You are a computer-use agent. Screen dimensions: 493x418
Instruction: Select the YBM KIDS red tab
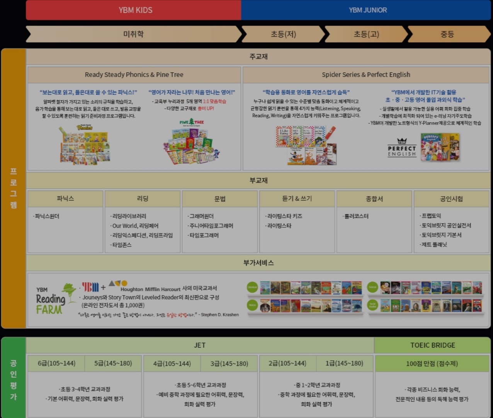(x=134, y=10)
